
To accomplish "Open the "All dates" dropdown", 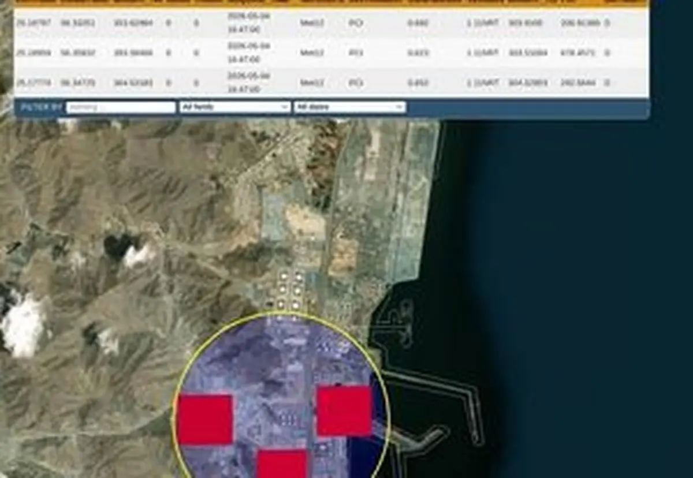I will pyautogui.click(x=350, y=107).
